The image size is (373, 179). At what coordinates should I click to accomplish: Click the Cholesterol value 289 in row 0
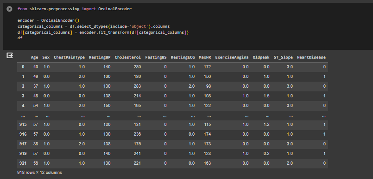pos(137,67)
